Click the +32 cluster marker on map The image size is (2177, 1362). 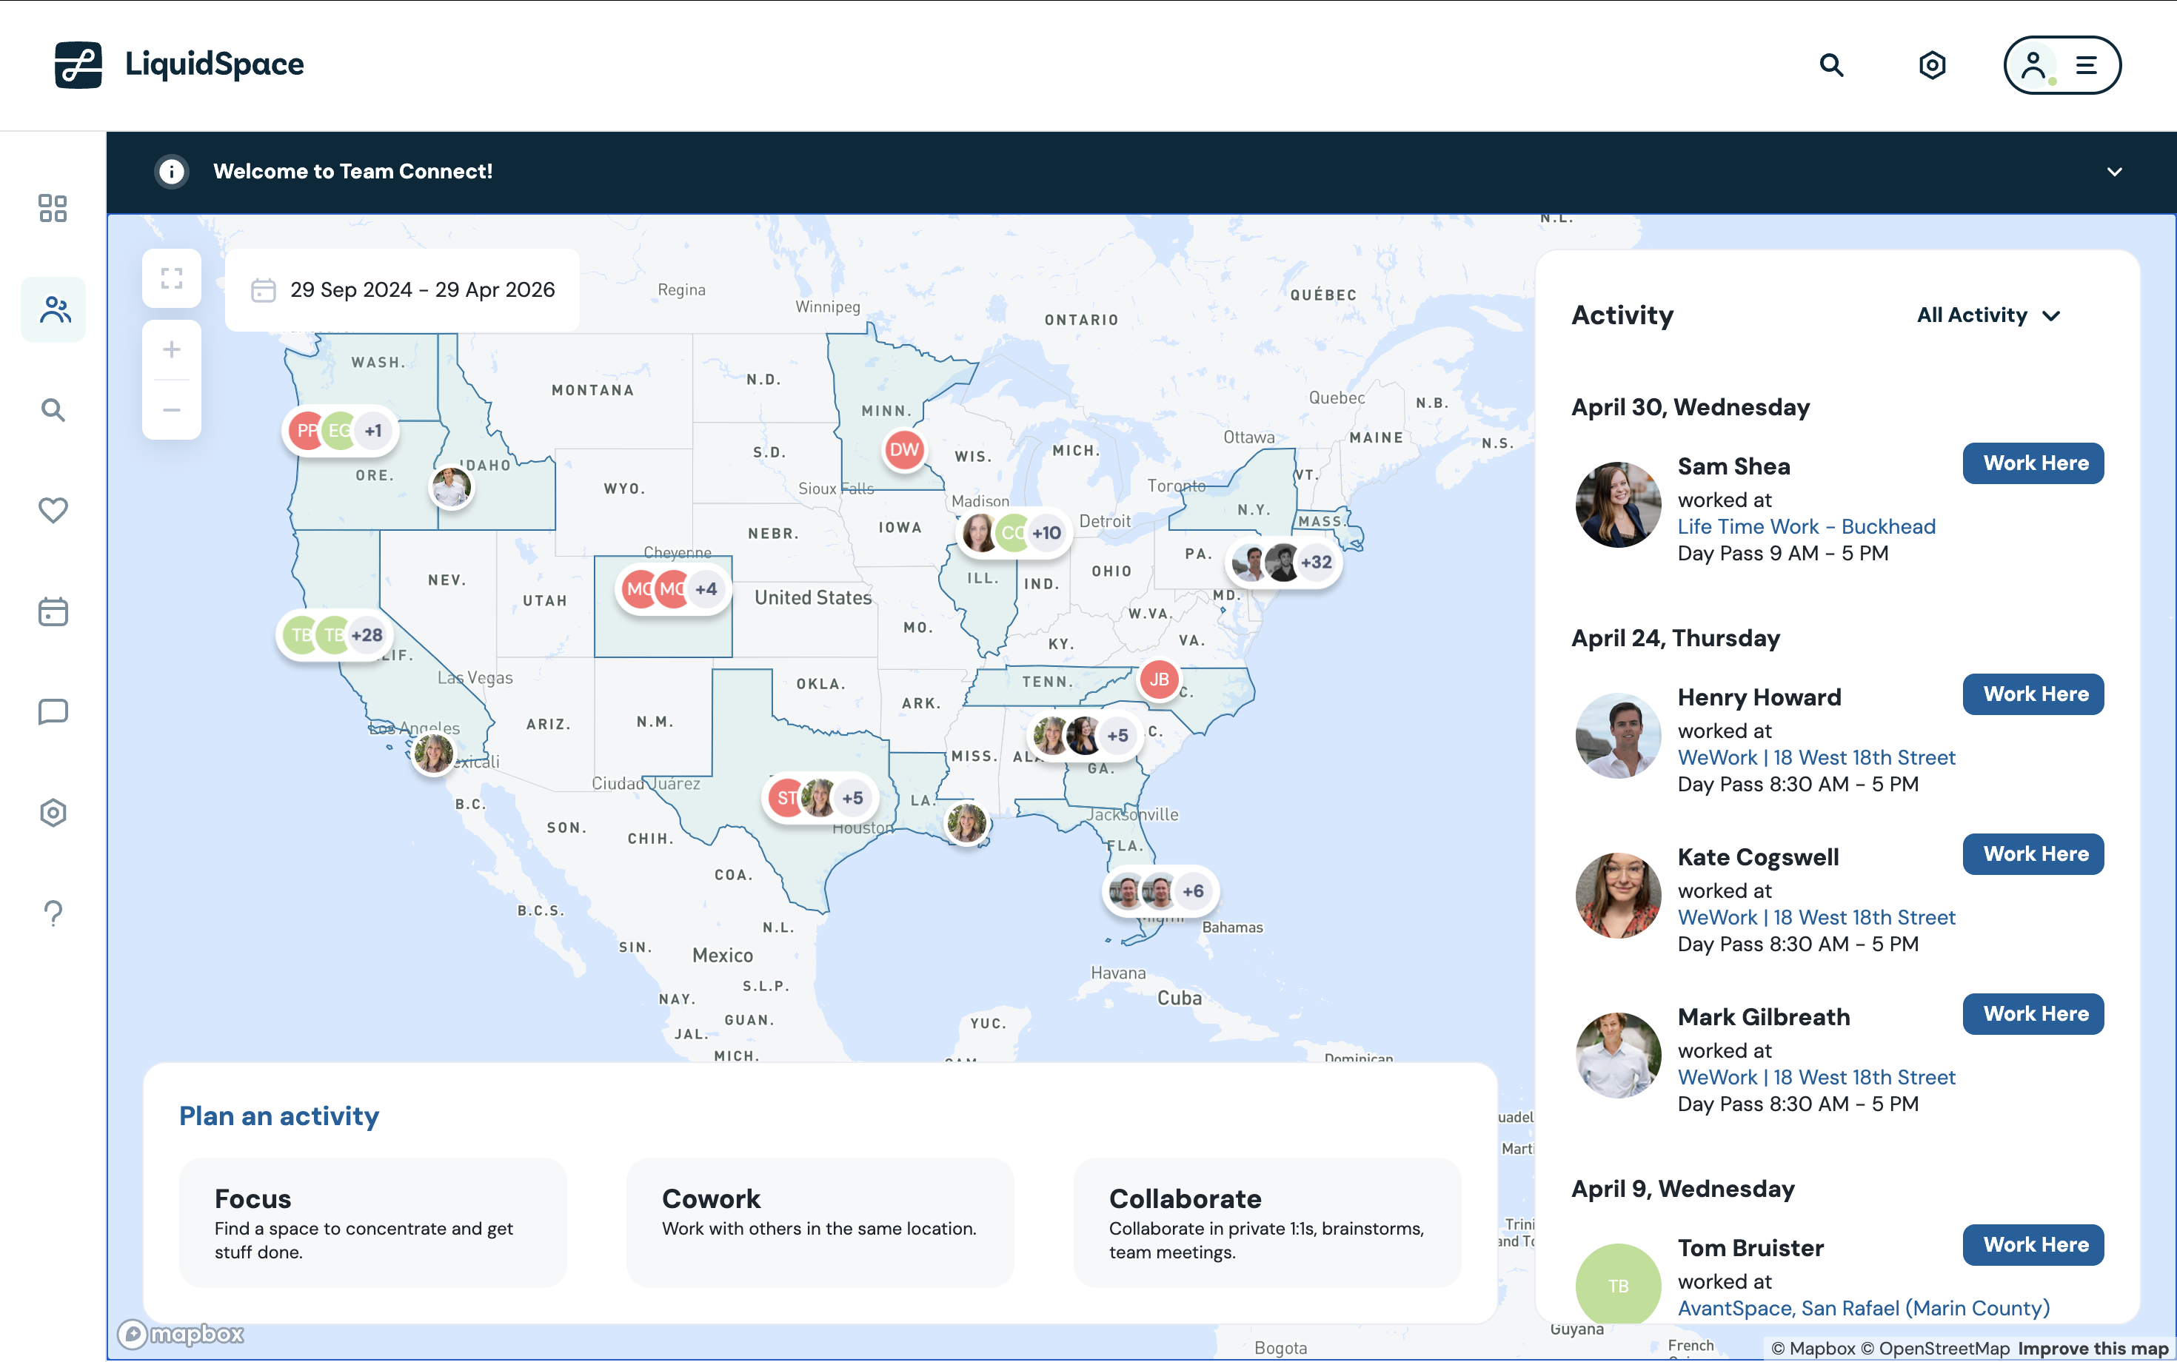click(x=1316, y=563)
